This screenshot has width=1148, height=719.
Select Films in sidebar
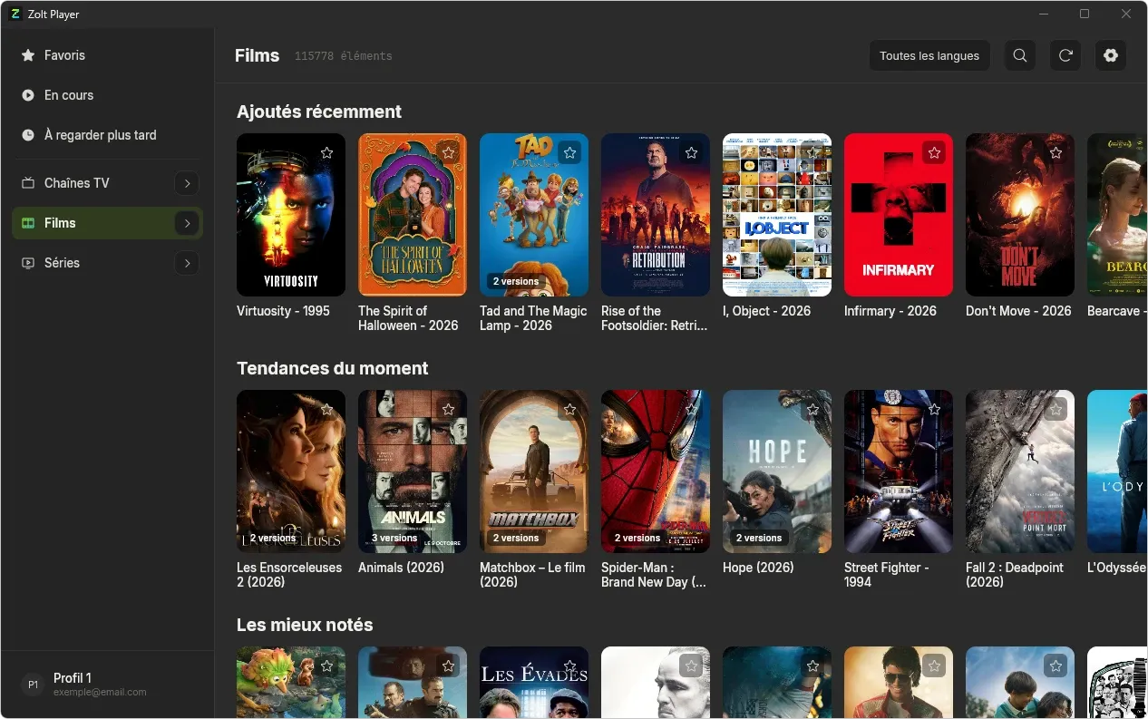coord(107,223)
